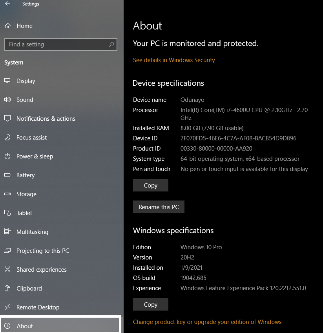
Task: Click the Remote Desktop icon
Action: pos(7,307)
